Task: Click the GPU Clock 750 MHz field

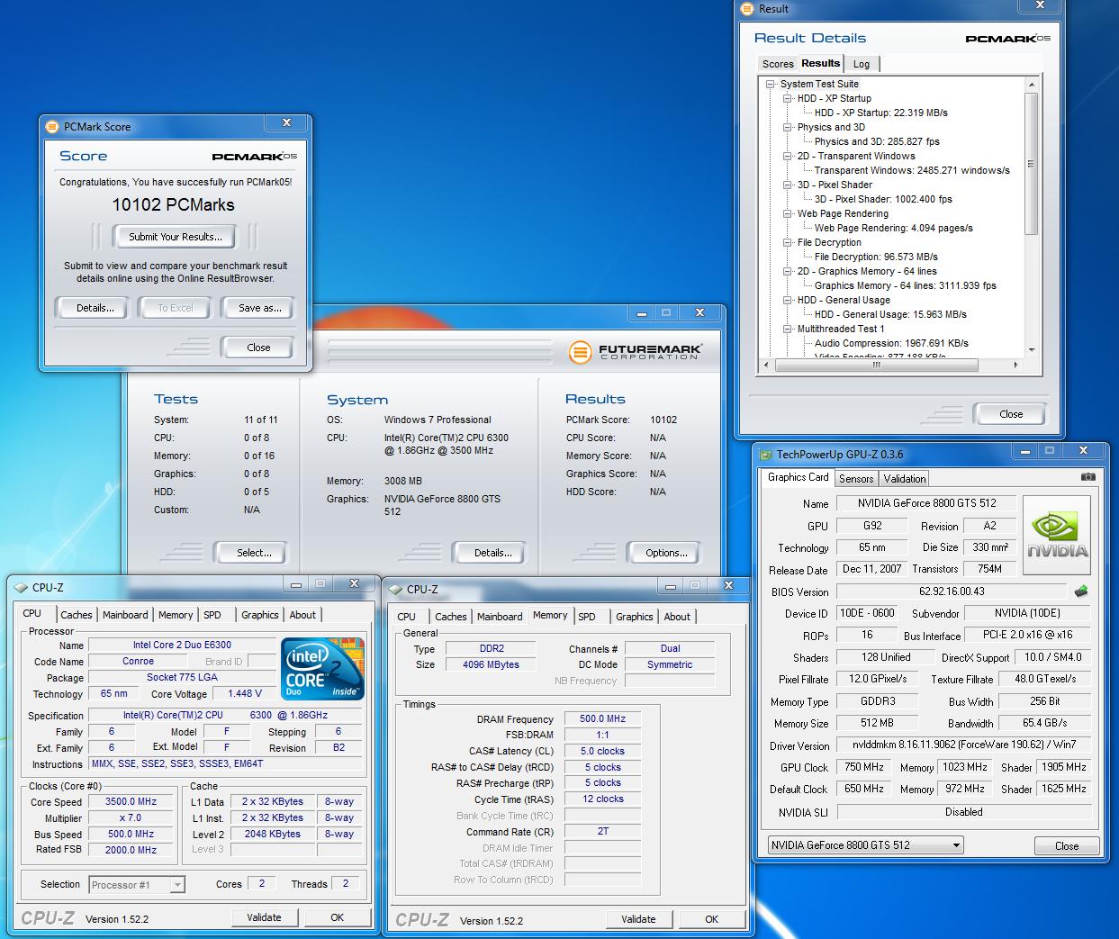Action: pos(864,767)
